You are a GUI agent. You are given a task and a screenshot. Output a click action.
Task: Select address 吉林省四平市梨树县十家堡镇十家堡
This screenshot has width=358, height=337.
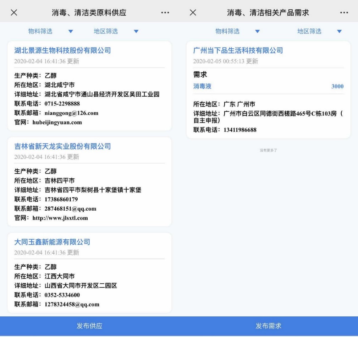click(x=93, y=190)
